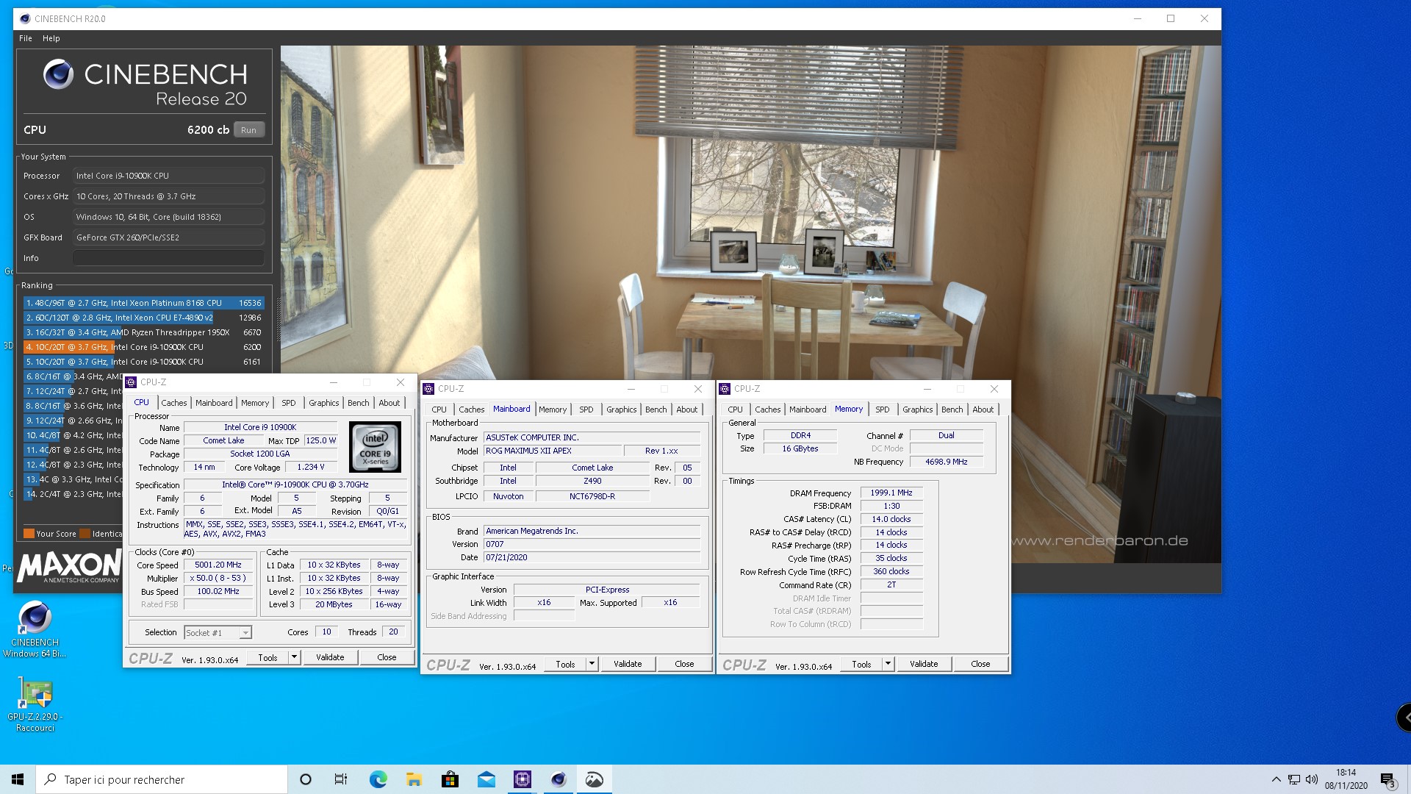Image resolution: width=1411 pixels, height=794 pixels.
Task: Open Memory tab in middle CPU-Z window
Action: coord(553,409)
